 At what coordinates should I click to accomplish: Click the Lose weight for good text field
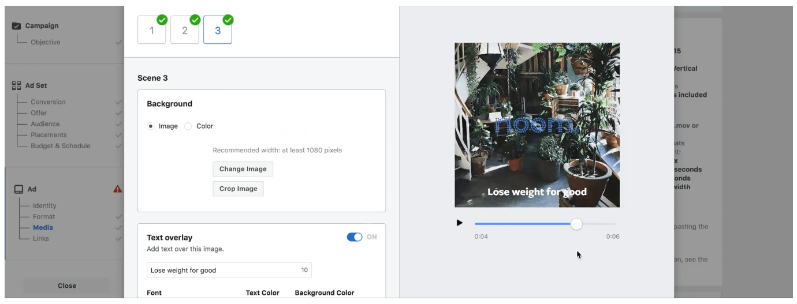click(x=222, y=270)
